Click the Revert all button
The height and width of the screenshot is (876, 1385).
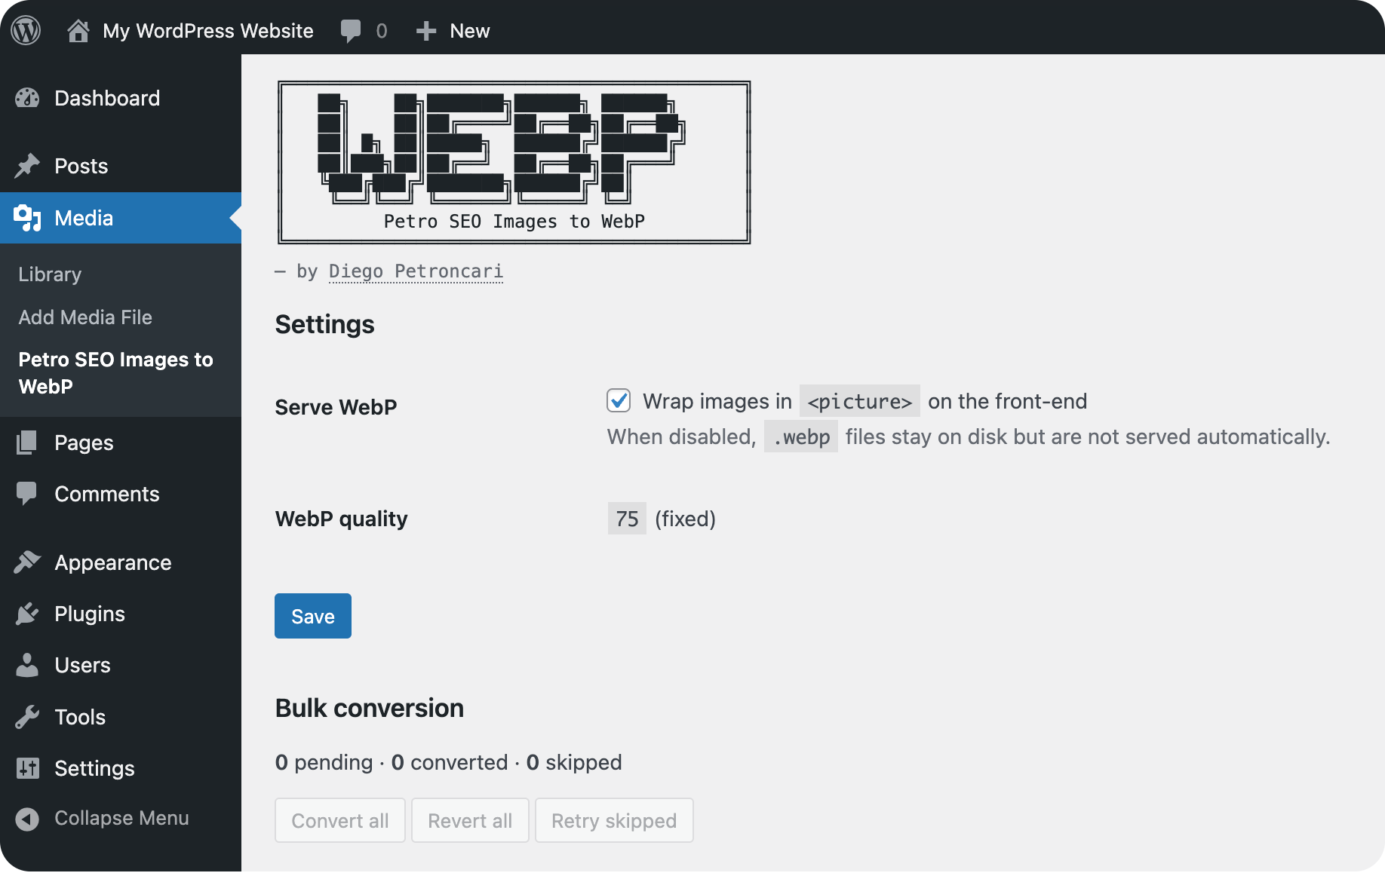pyautogui.click(x=470, y=820)
